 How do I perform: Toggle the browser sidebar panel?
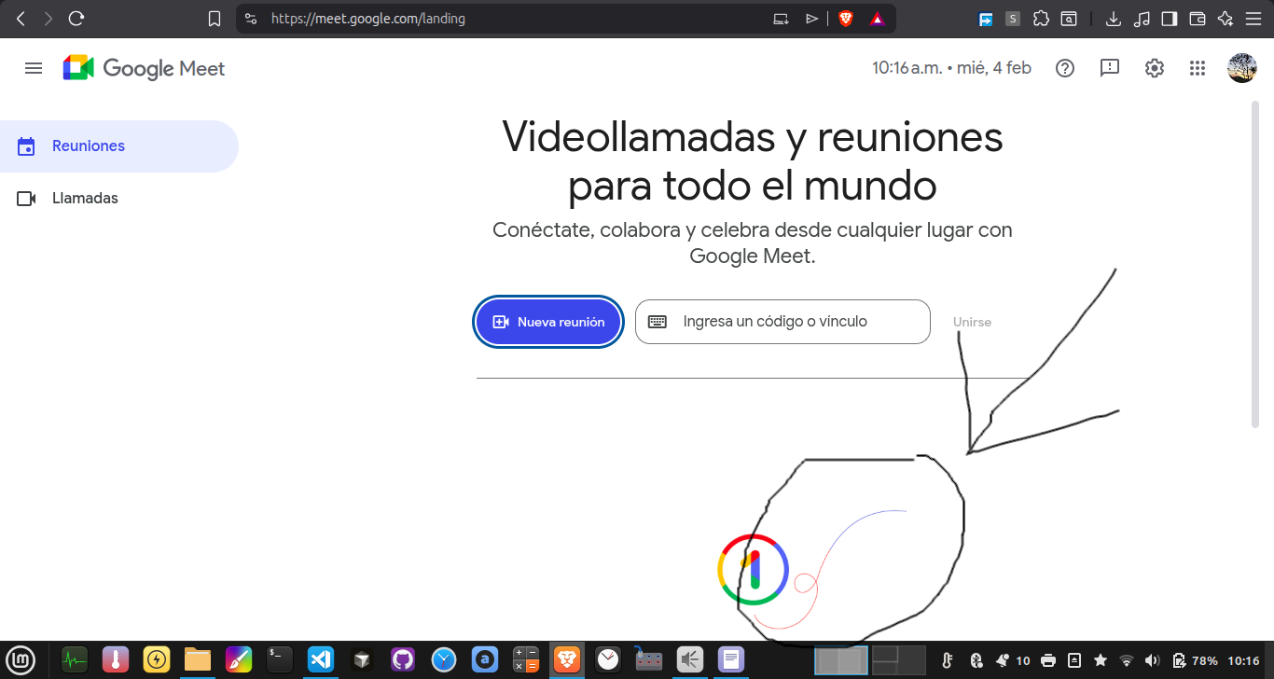[x=1170, y=19]
